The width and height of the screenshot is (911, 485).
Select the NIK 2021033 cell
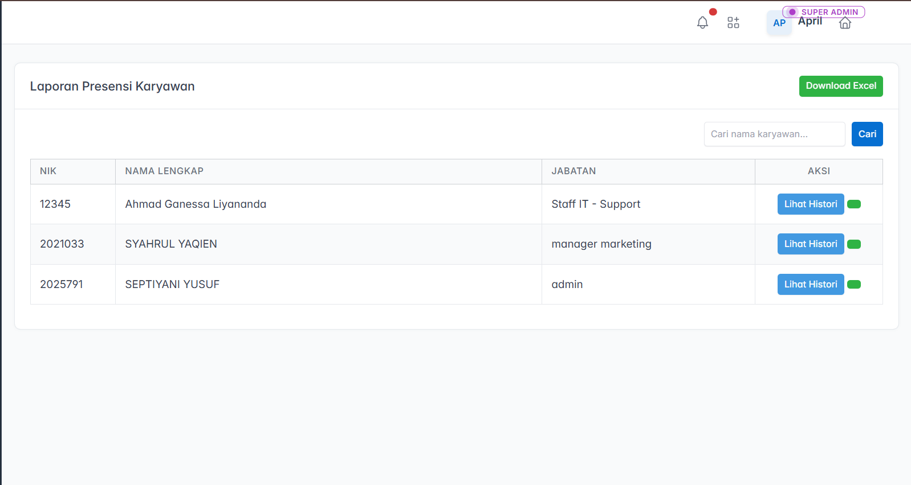click(62, 244)
